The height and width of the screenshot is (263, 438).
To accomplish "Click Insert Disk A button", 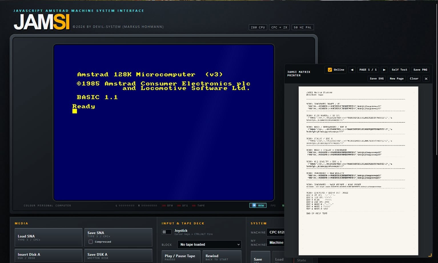I will point(49,256).
